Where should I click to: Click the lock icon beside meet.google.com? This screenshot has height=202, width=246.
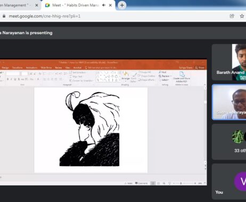pos(4,16)
